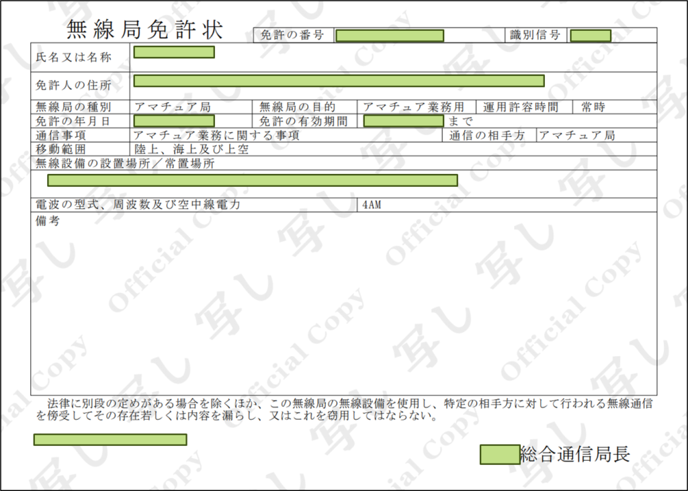Select the 4AM value cell
Image resolution: width=688 pixels, height=491 pixels.
pos(372,205)
